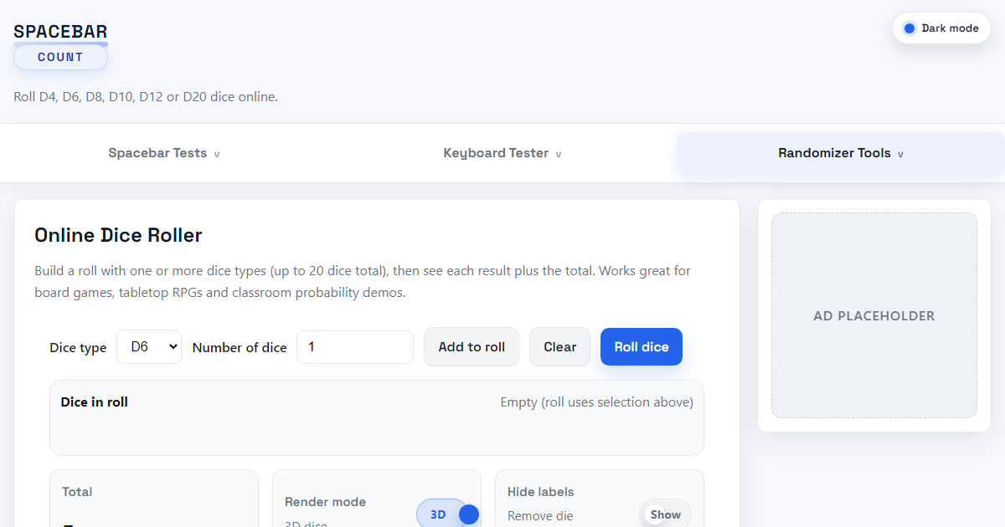Open the Dice type D6 dropdown
This screenshot has width=1005, height=527.
(149, 347)
